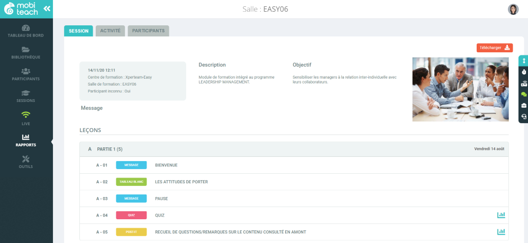Click the pink Quiz tag
Image resolution: width=528 pixels, height=243 pixels.
pos(131,215)
